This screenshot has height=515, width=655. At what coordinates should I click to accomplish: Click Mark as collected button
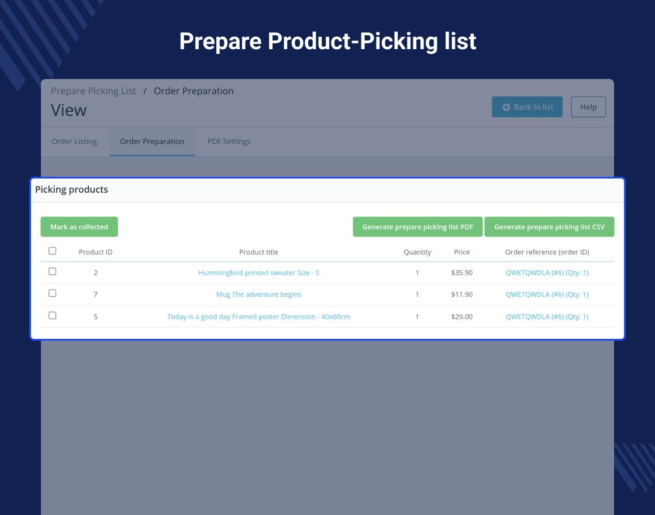click(79, 226)
